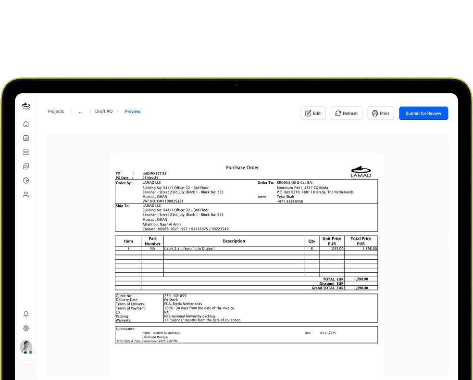Viewport: 473px width, 380px height.
Task: Click KROHNE Oil & Gas B.V. text
Action: tap(295, 183)
